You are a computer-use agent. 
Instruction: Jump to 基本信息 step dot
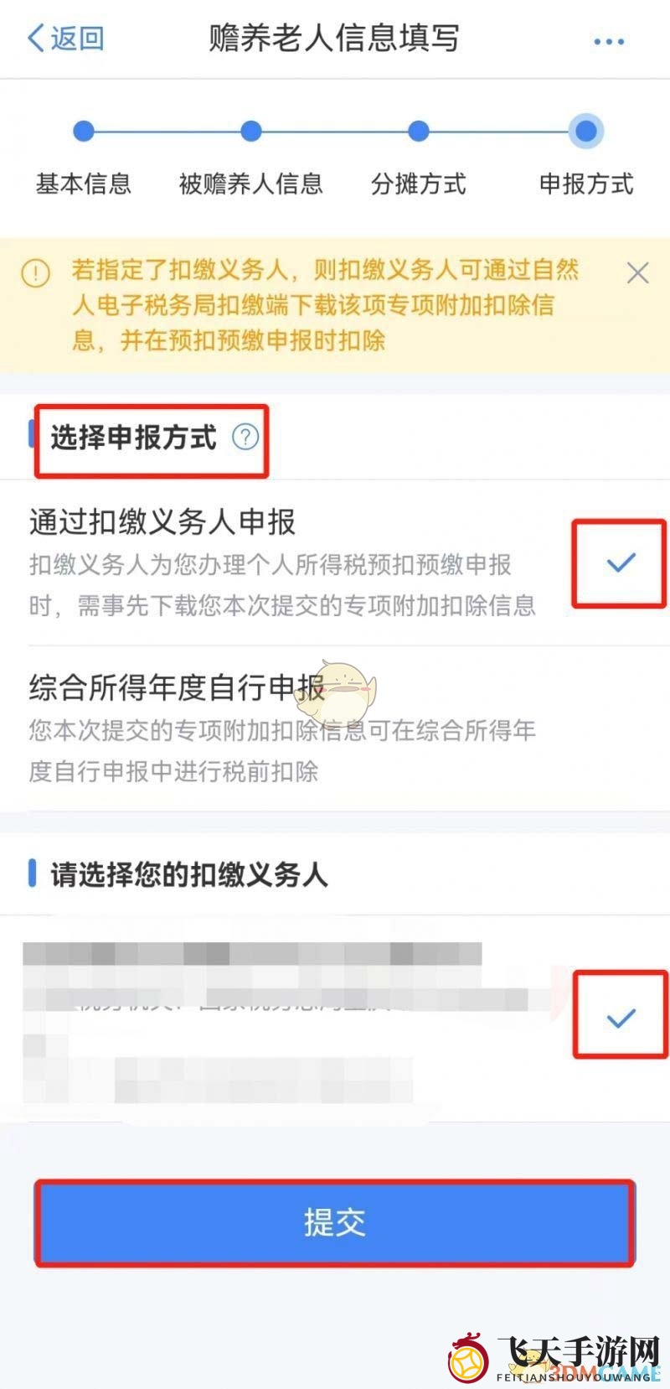83,131
